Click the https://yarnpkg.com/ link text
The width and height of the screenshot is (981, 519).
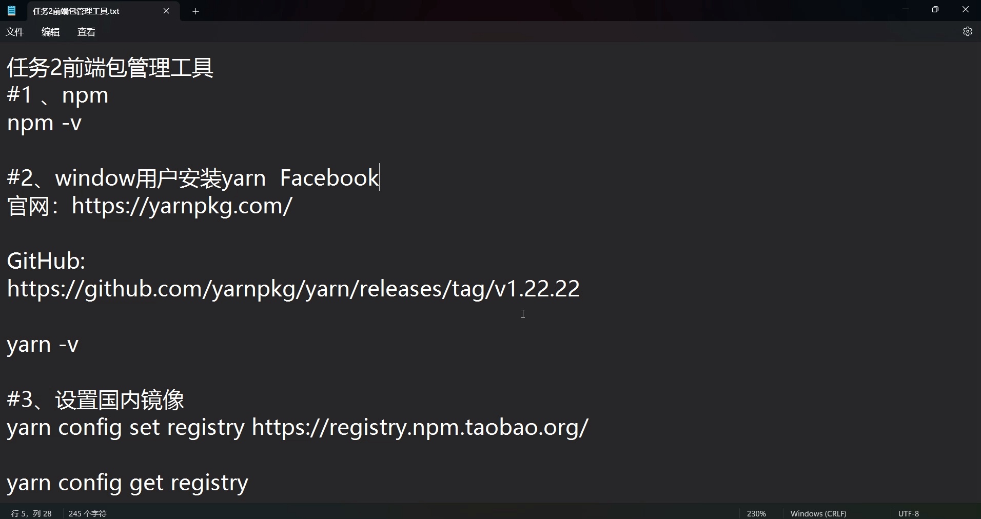pyautogui.click(x=182, y=206)
